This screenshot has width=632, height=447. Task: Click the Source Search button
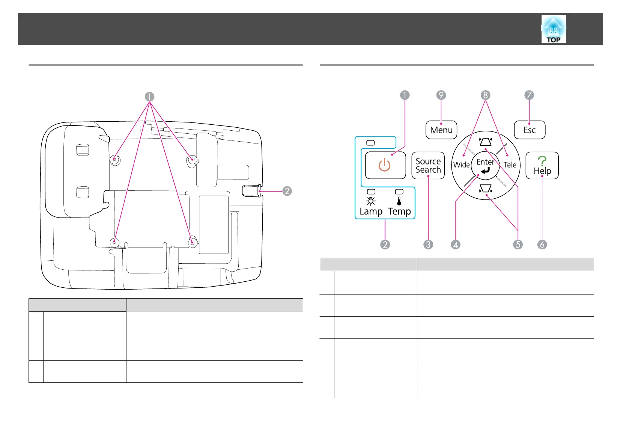tap(428, 165)
